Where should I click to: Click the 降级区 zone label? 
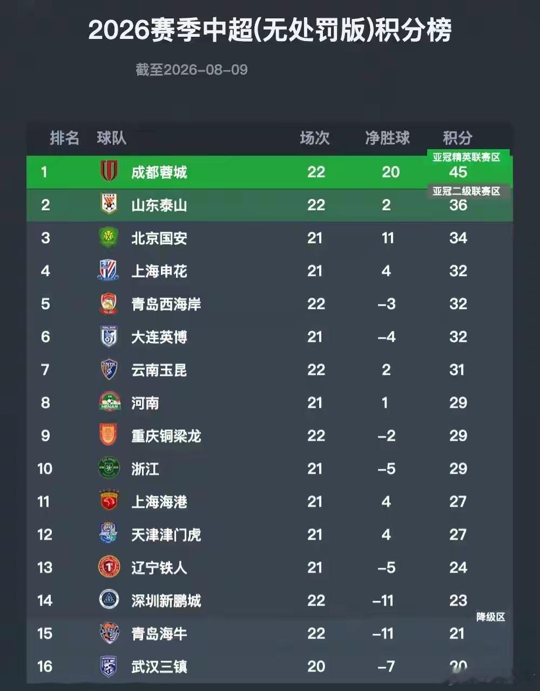[490, 617]
